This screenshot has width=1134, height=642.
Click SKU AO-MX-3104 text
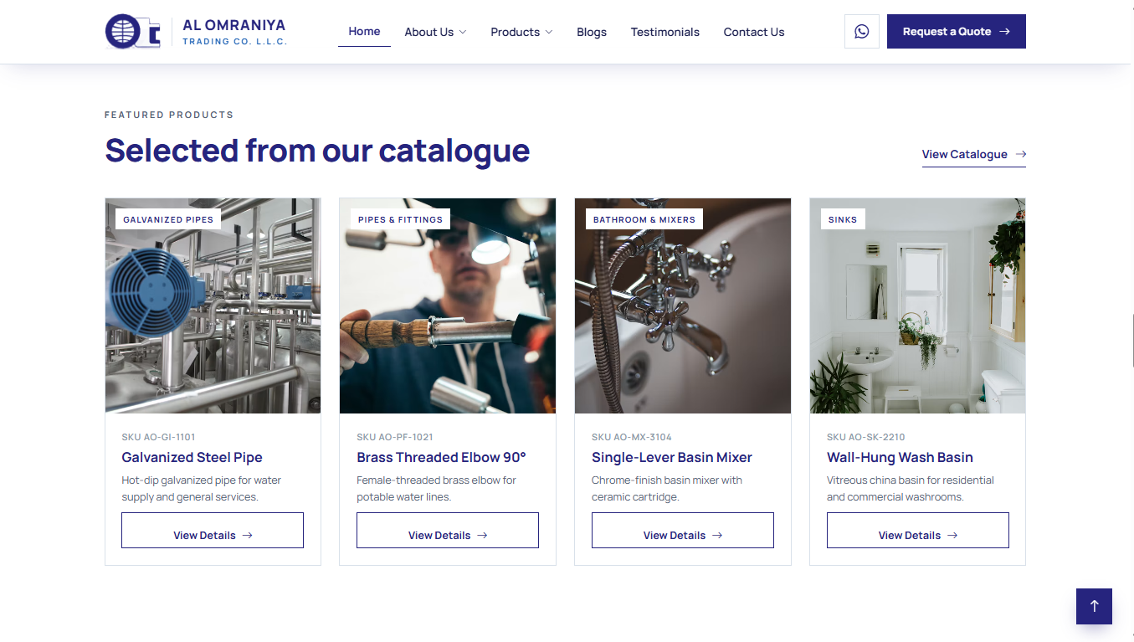point(632,437)
